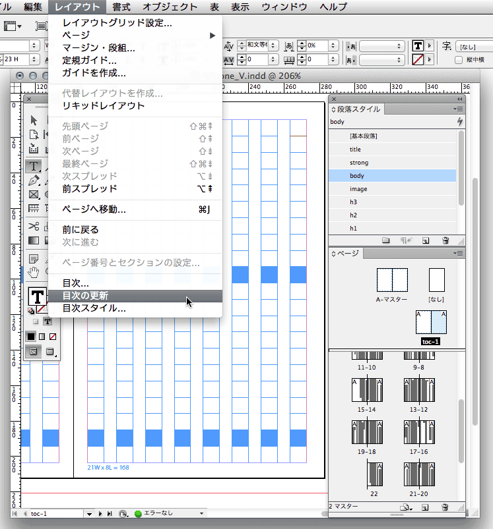
Task: Select the Pen tool
Action: click(34, 181)
